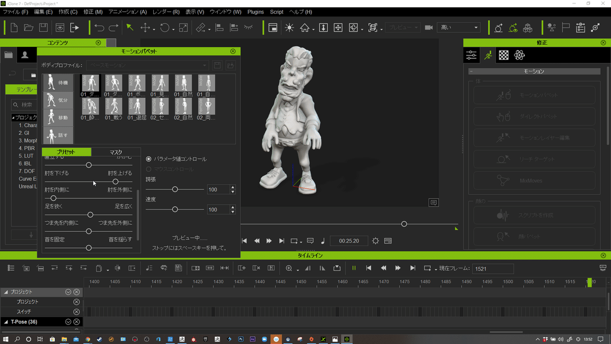
Task: Click the Undo arrow in the toolbar
Action: [99, 28]
